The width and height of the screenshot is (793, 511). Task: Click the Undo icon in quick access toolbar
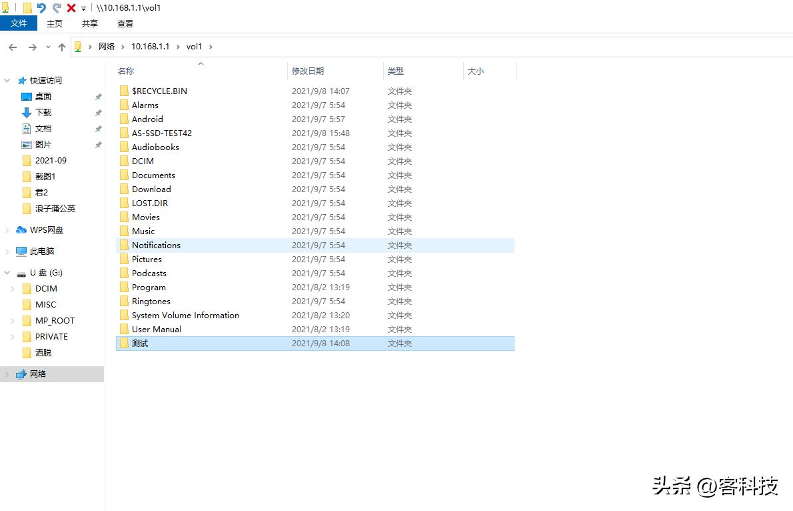[x=41, y=8]
